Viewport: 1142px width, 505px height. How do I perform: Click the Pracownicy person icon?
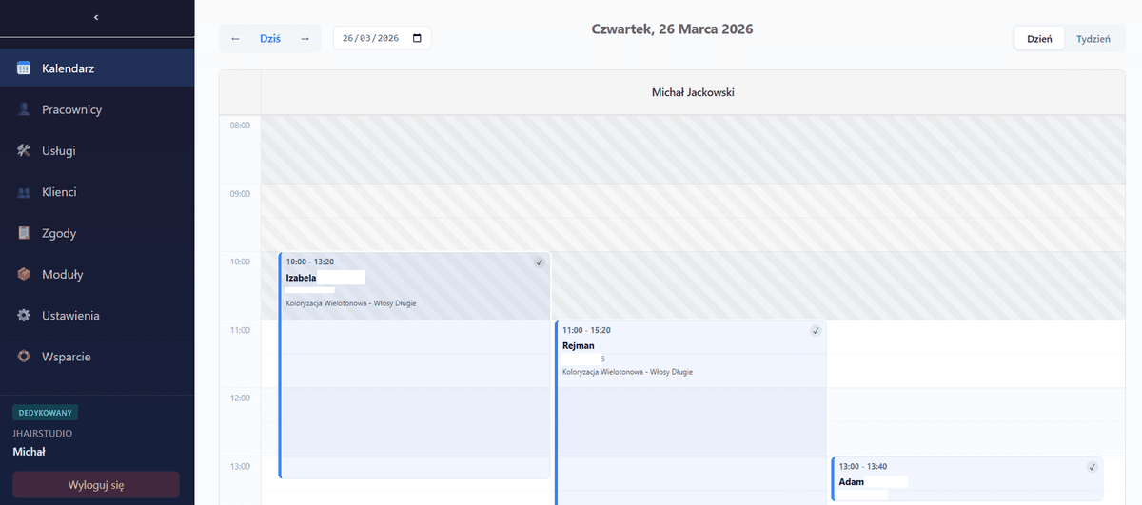tap(24, 109)
